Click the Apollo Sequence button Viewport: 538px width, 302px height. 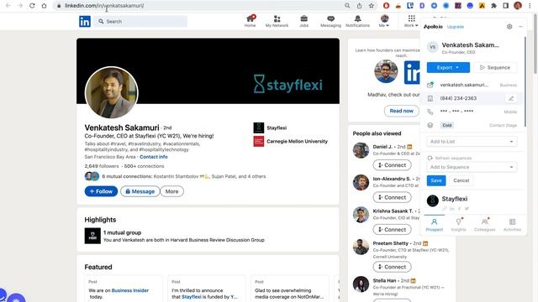point(495,67)
